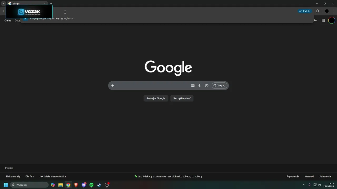The width and height of the screenshot is (337, 189).
Task: Open the clock showing 19:15
Action: click(329, 185)
